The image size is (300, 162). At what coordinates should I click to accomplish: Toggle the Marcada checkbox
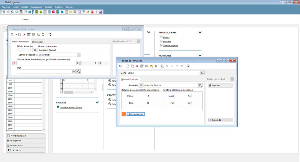pyautogui.click(x=209, y=120)
